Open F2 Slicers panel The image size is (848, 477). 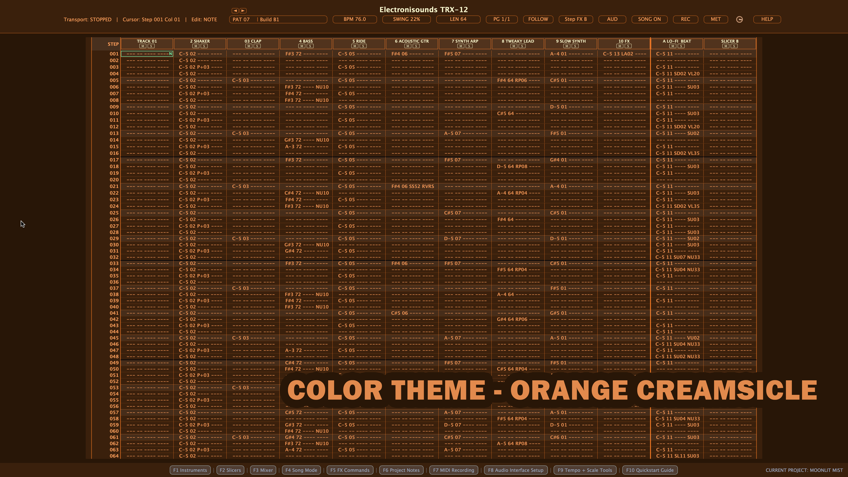pyautogui.click(x=230, y=470)
